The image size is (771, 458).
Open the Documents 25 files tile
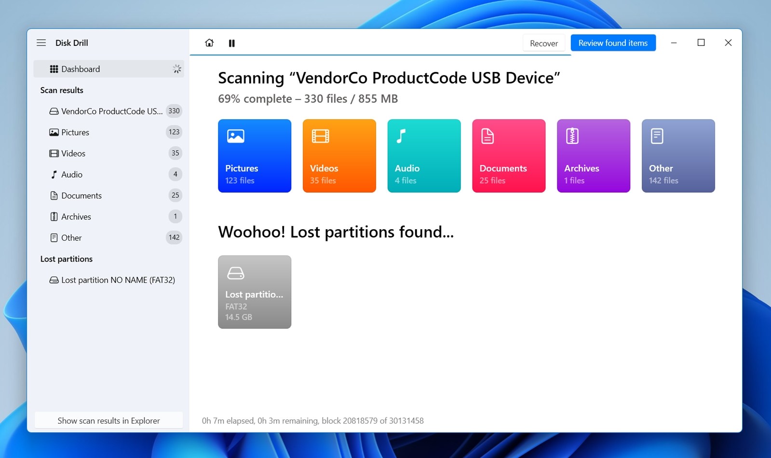(x=509, y=156)
